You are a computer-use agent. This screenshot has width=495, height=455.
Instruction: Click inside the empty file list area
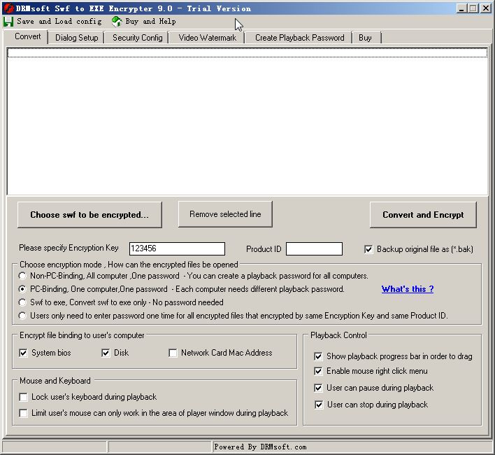click(247, 121)
